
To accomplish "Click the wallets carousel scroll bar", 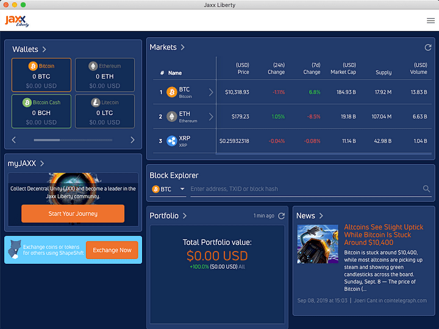I will [73, 140].
